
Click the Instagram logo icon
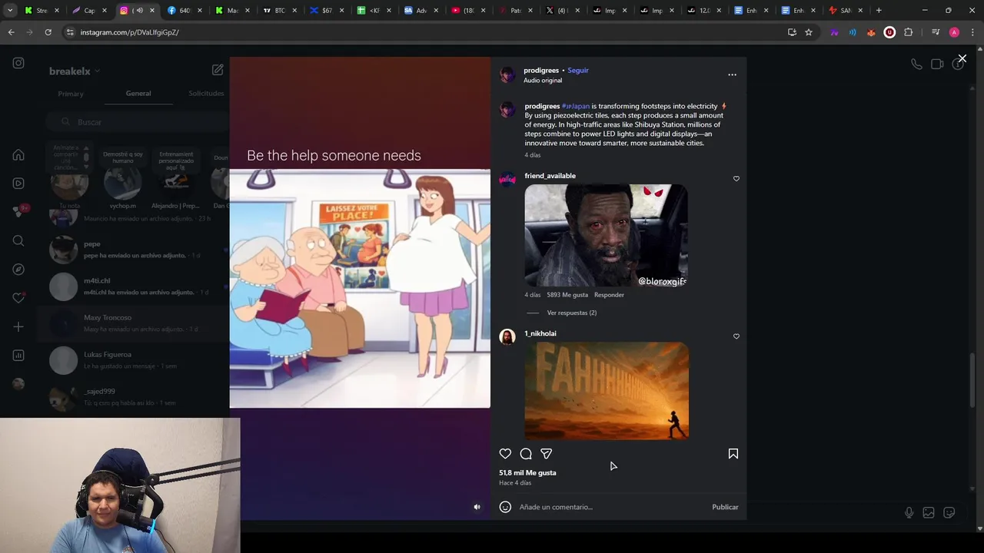[18, 63]
